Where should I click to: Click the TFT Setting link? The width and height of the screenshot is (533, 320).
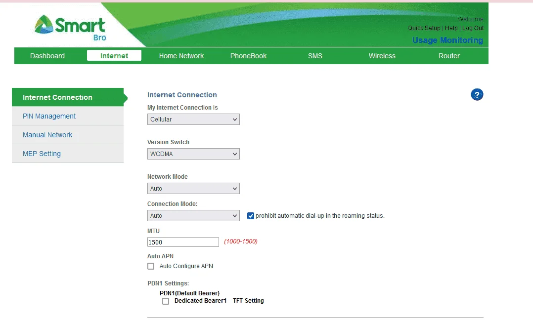(x=248, y=301)
